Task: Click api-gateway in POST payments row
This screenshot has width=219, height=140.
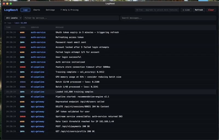Action: coord(38,126)
